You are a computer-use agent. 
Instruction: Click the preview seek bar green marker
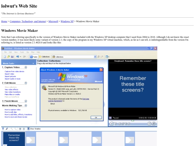(133, 120)
